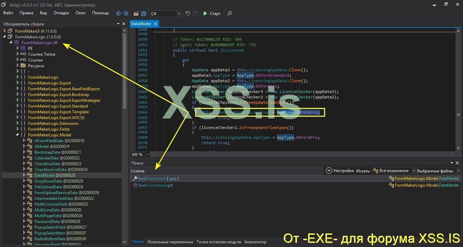Click the folder icon beside Ресурсы
The width and height of the screenshot is (463, 247).
pyautogui.click(x=23, y=65)
